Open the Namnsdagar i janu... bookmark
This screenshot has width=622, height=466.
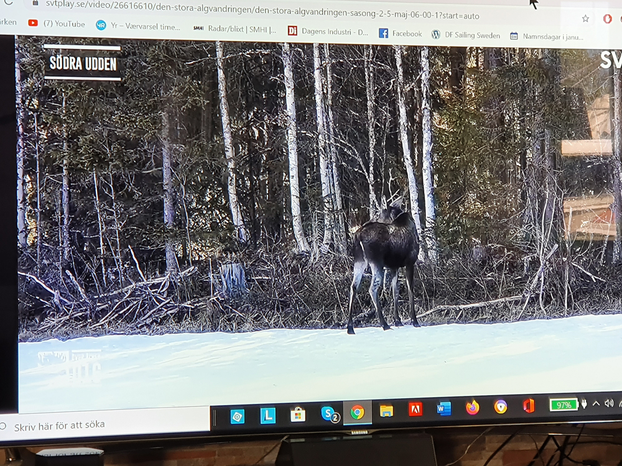coord(547,37)
